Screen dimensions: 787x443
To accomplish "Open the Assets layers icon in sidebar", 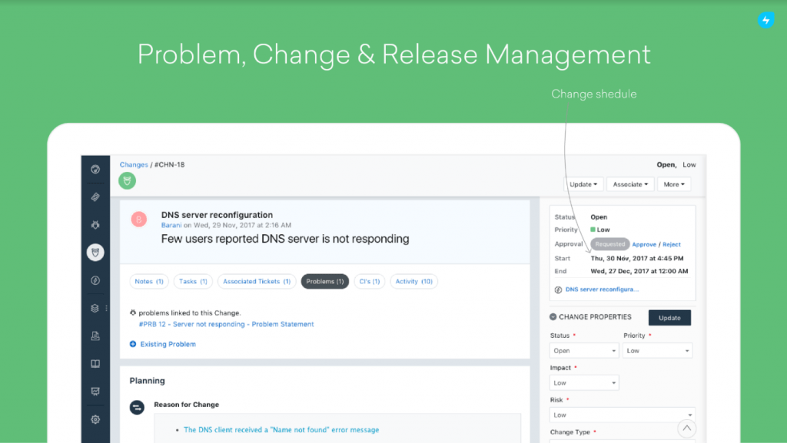I will click(95, 308).
